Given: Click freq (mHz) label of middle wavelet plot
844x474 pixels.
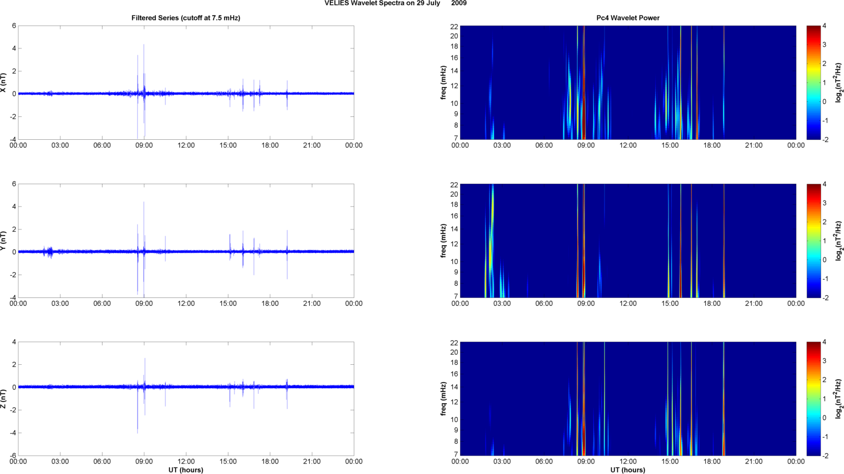Looking at the screenshot, I should click(x=443, y=241).
